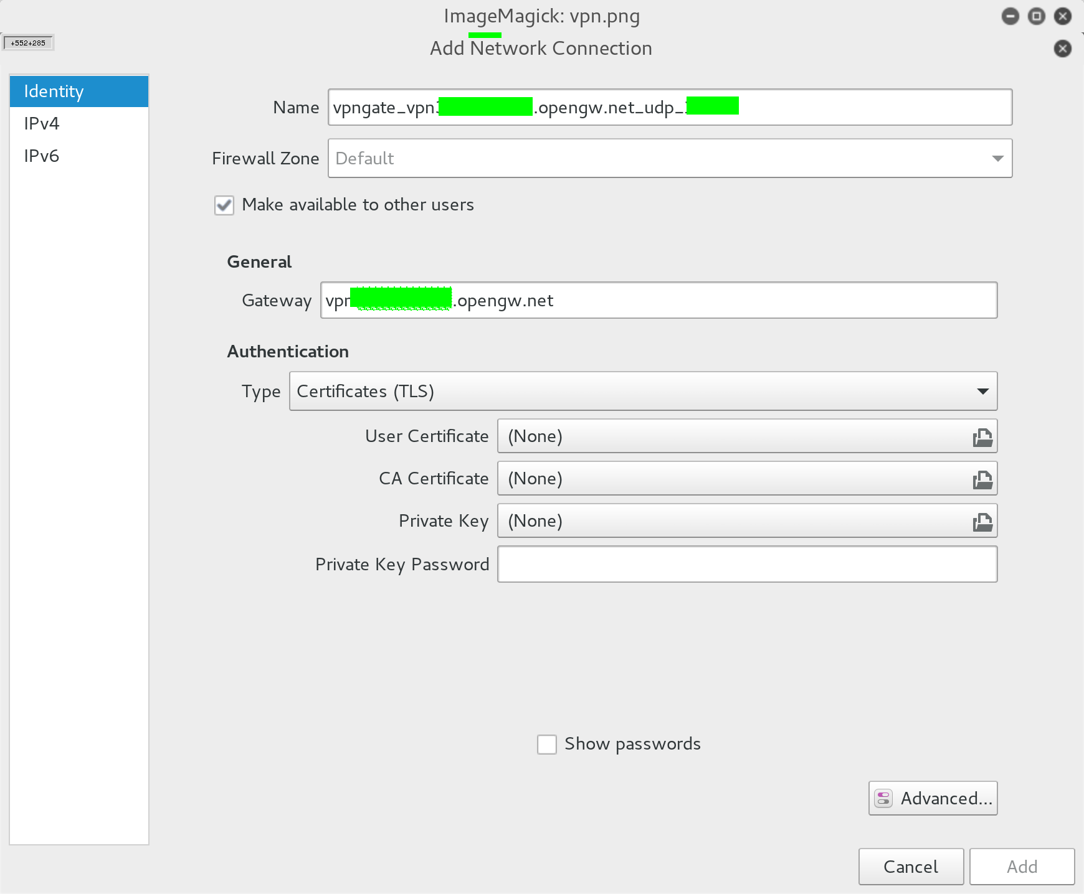Focus the Private Key Password field
The height and width of the screenshot is (894, 1084).
(x=747, y=565)
